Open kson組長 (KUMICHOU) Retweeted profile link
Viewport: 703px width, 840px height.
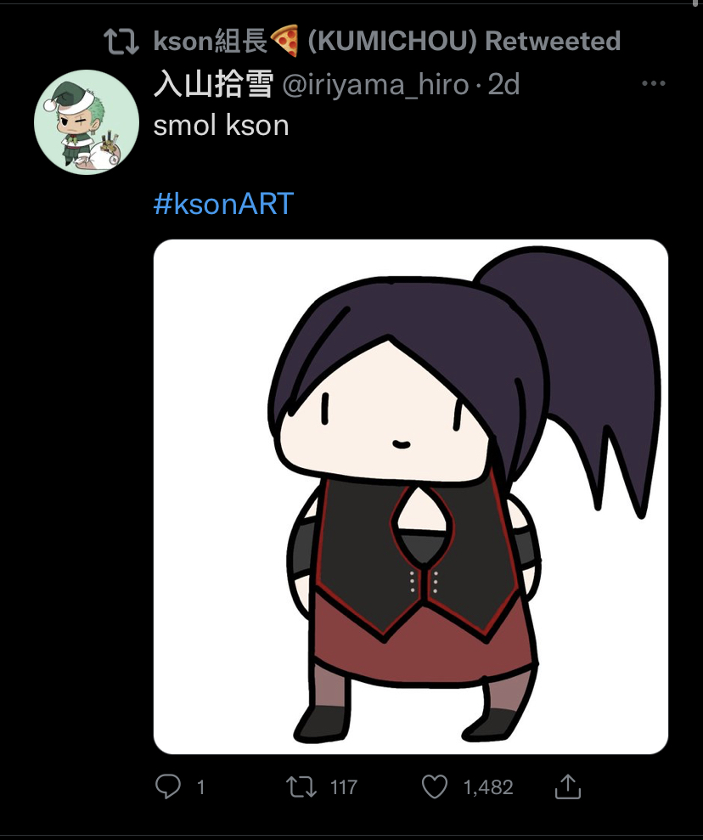[386, 42]
